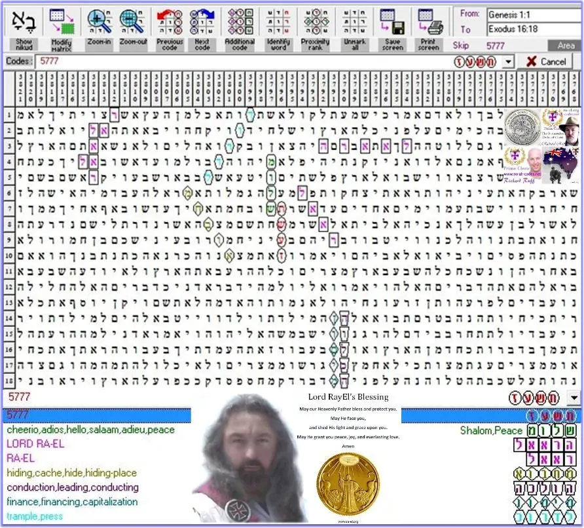The width and height of the screenshot is (584, 528).
Task: Select highlighted 5777 row in list
Action: 97,415
